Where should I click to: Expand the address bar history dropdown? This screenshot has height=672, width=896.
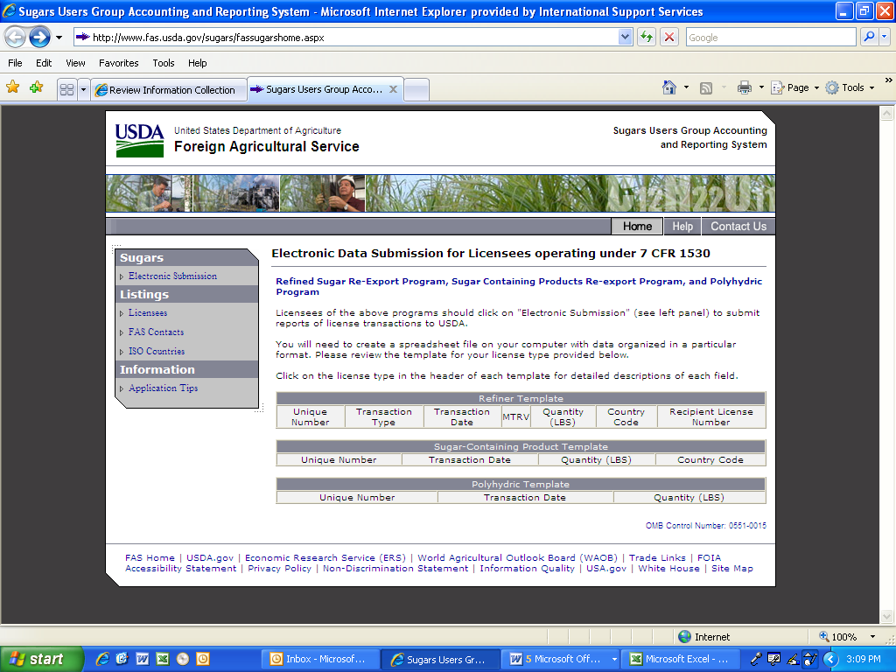pos(625,38)
